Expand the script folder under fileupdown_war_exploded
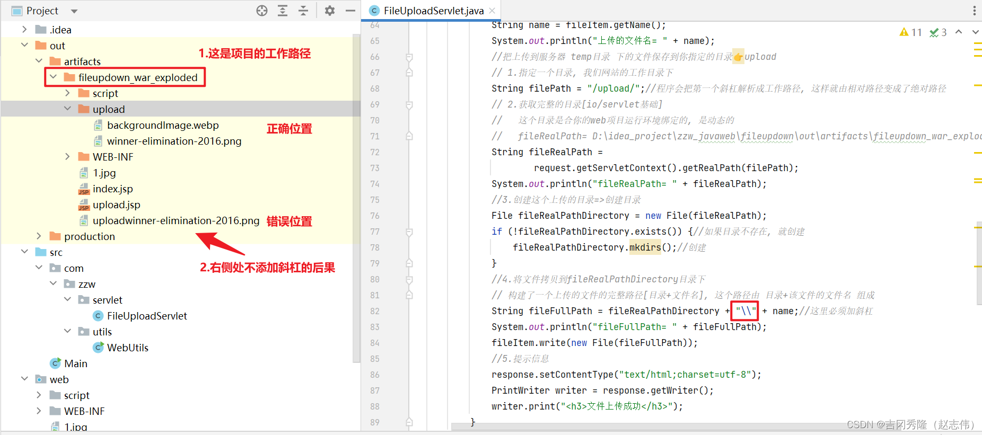Image resolution: width=982 pixels, height=435 pixels. coord(67,93)
